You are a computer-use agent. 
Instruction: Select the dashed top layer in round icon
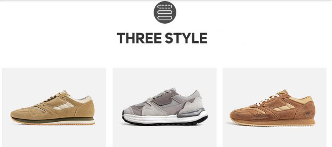coord(164,7)
